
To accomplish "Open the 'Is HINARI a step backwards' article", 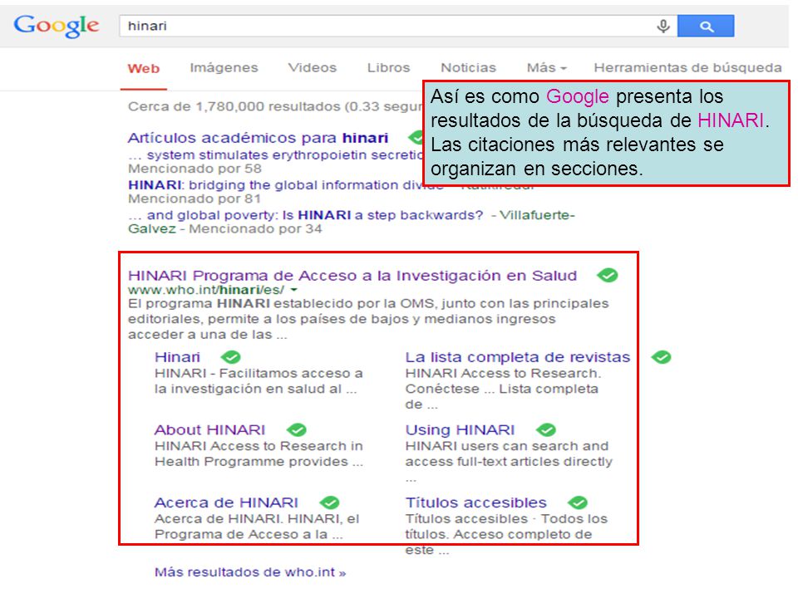I will (305, 215).
